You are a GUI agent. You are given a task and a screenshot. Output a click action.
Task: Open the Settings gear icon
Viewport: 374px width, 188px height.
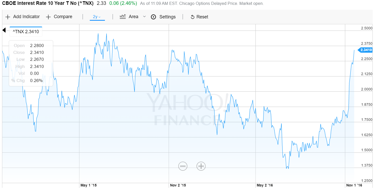point(153,17)
